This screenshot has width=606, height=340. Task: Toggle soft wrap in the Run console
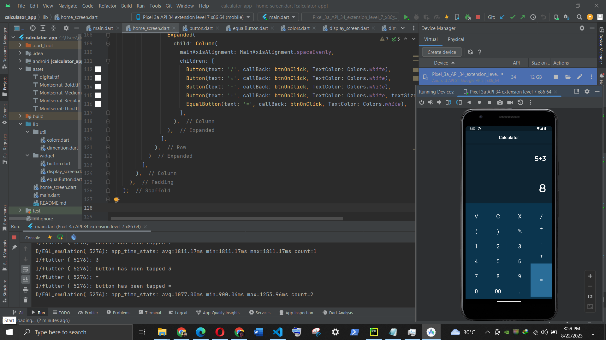point(26,269)
